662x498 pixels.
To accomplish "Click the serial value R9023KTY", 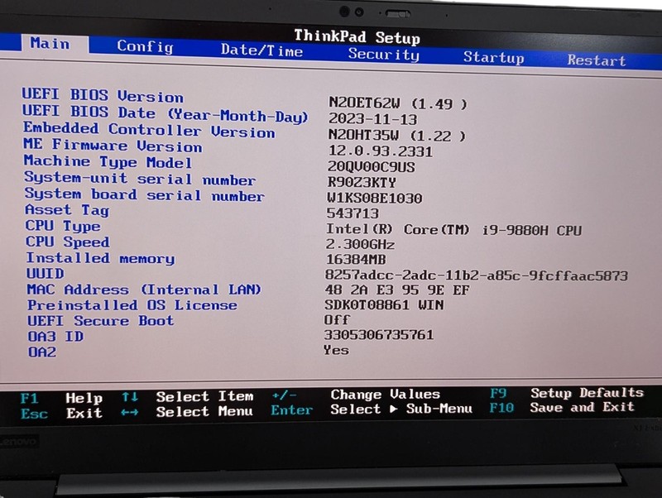I will click(362, 182).
